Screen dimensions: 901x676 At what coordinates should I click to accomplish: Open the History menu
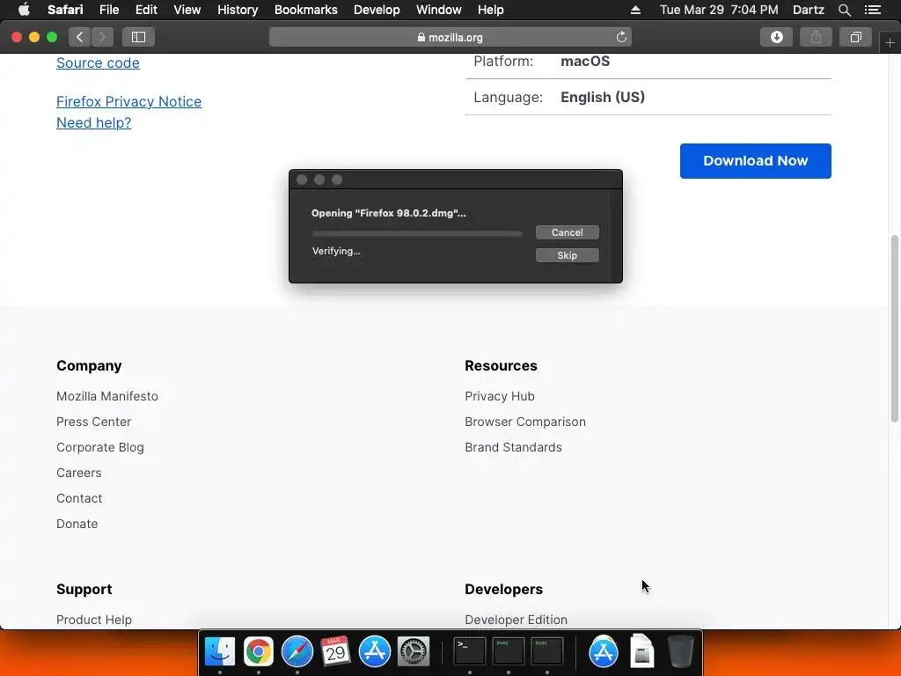tap(238, 10)
